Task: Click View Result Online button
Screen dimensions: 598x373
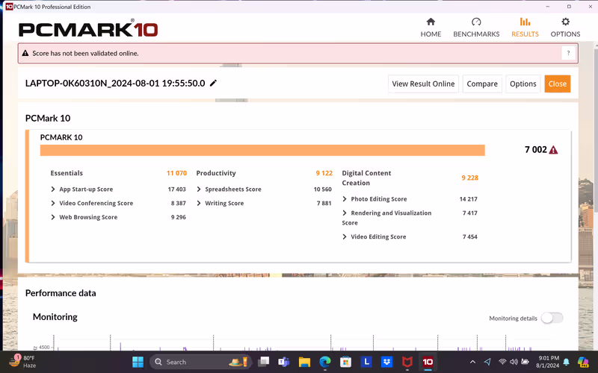Action: point(423,84)
